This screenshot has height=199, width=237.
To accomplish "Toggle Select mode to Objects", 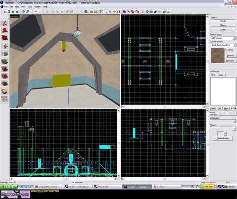I will (x=223, y=25).
